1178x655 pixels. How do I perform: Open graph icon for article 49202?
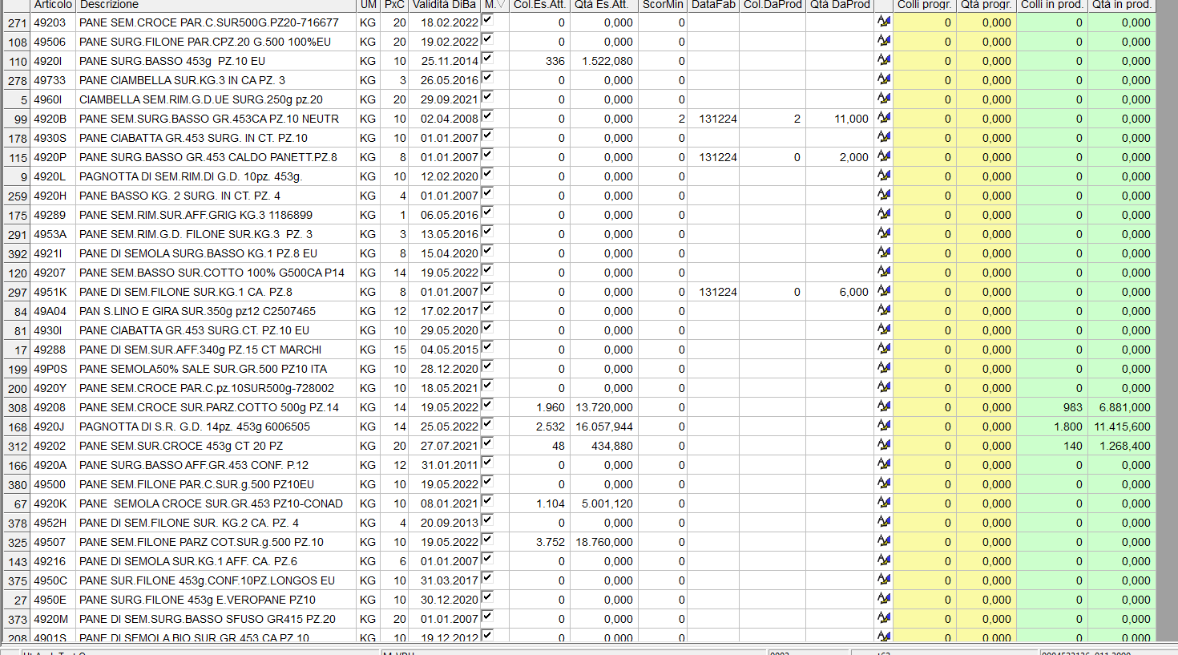pos(884,445)
